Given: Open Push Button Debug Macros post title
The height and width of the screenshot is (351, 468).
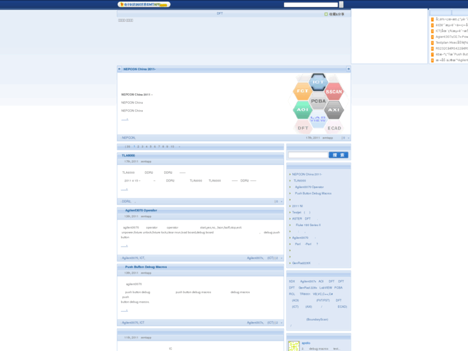Looking at the screenshot, I should 146,267.
